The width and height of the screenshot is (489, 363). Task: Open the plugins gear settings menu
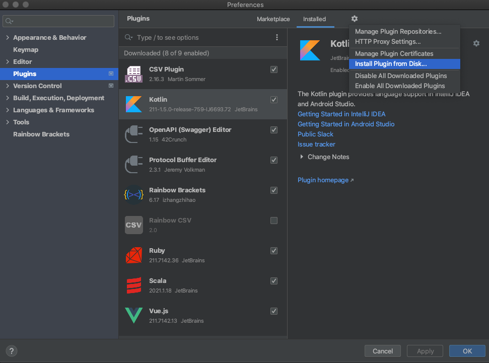[354, 19]
